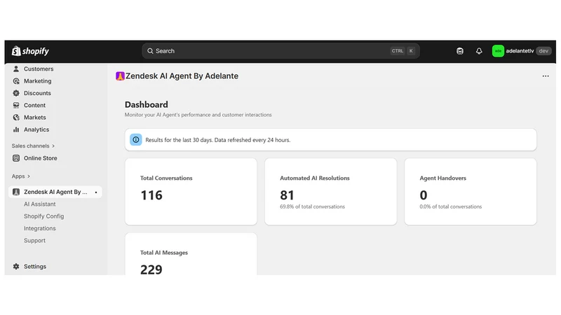This screenshot has height=315, width=561.
Task: Open the Discounts page
Action: pos(37,93)
